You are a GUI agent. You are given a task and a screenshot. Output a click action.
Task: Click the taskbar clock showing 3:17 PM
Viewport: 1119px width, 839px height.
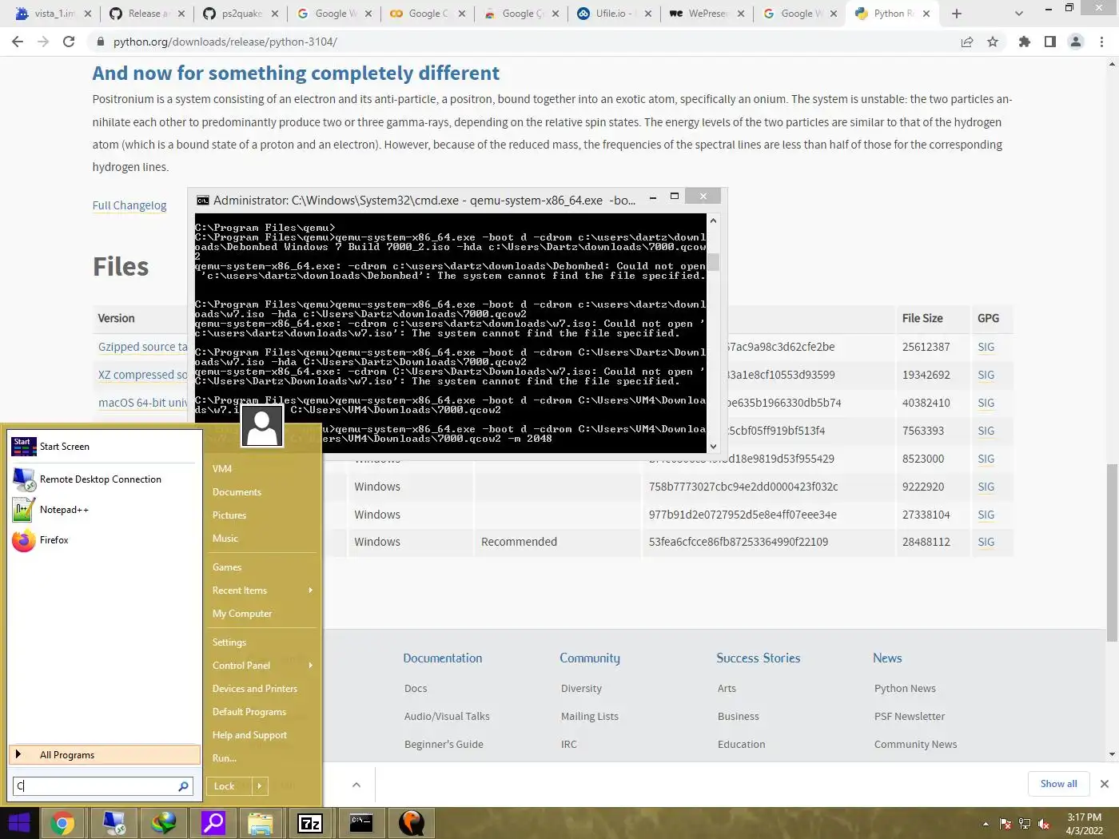click(1084, 824)
